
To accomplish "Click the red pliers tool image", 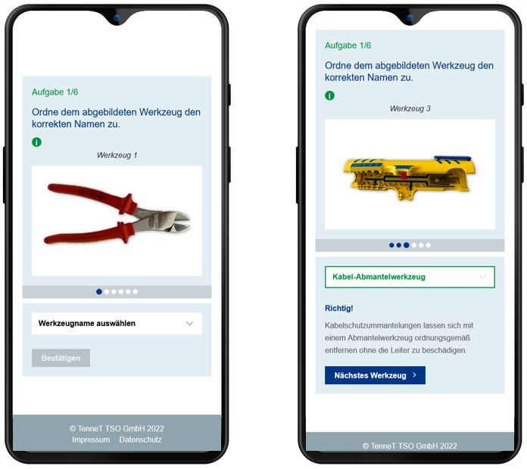I will click(117, 213).
